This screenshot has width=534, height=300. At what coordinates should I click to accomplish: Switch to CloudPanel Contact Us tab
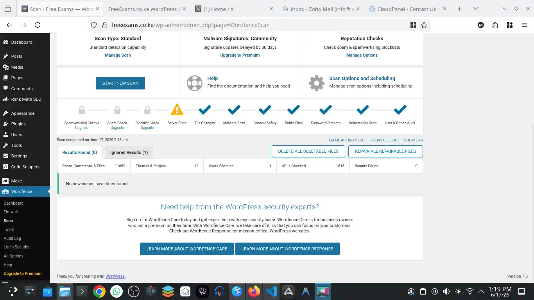(407, 9)
